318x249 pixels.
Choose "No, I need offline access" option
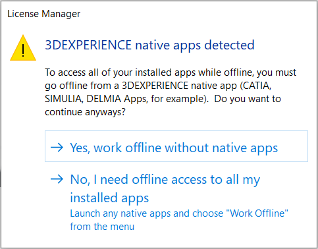point(176,201)
